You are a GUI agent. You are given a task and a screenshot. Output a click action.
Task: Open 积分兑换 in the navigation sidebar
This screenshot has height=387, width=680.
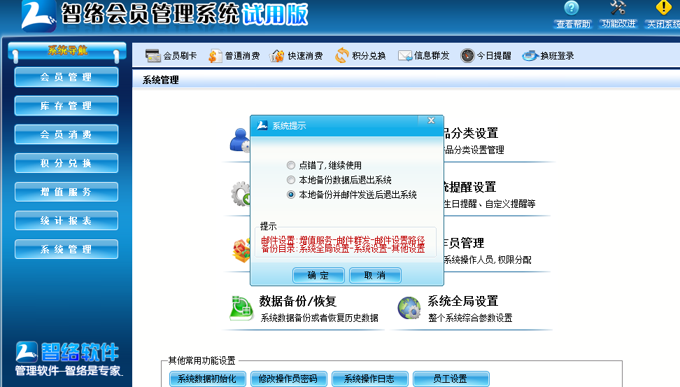66,163
